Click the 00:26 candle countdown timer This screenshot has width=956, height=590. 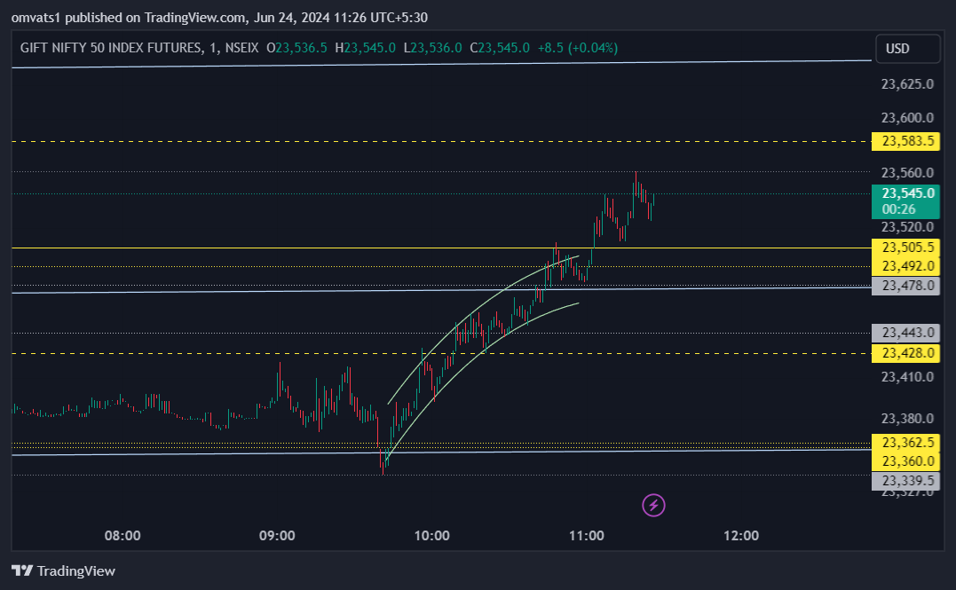[x=898, y=209]
